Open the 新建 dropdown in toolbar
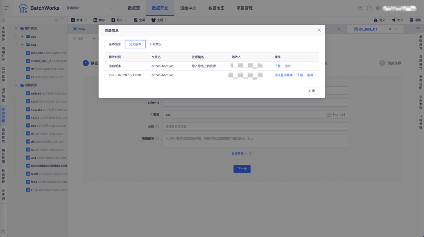The width and height of the screenshot is (424, 237). 79,20
